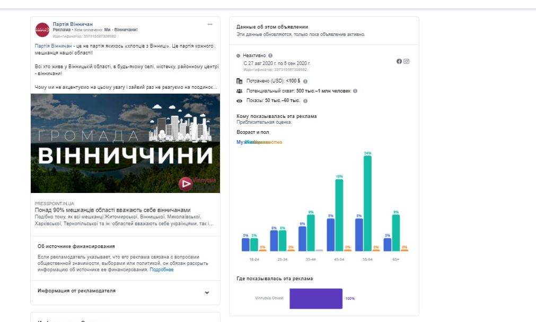Click the Facebook platform icon

click(x=399, y=61)
